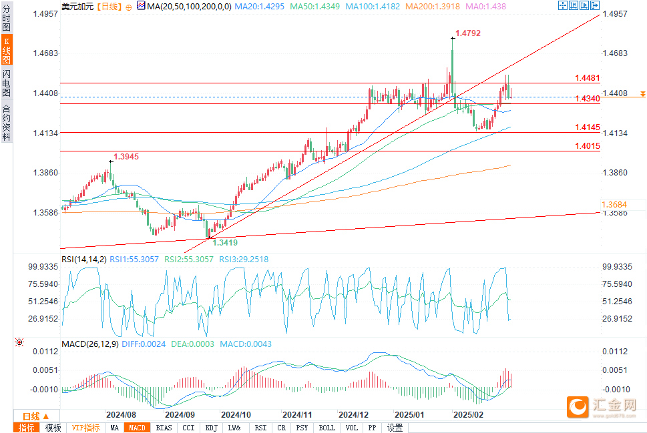Click the 2024/10 date on time axis
Viewport: 647px width, 433px height.
tap(236, 415)
